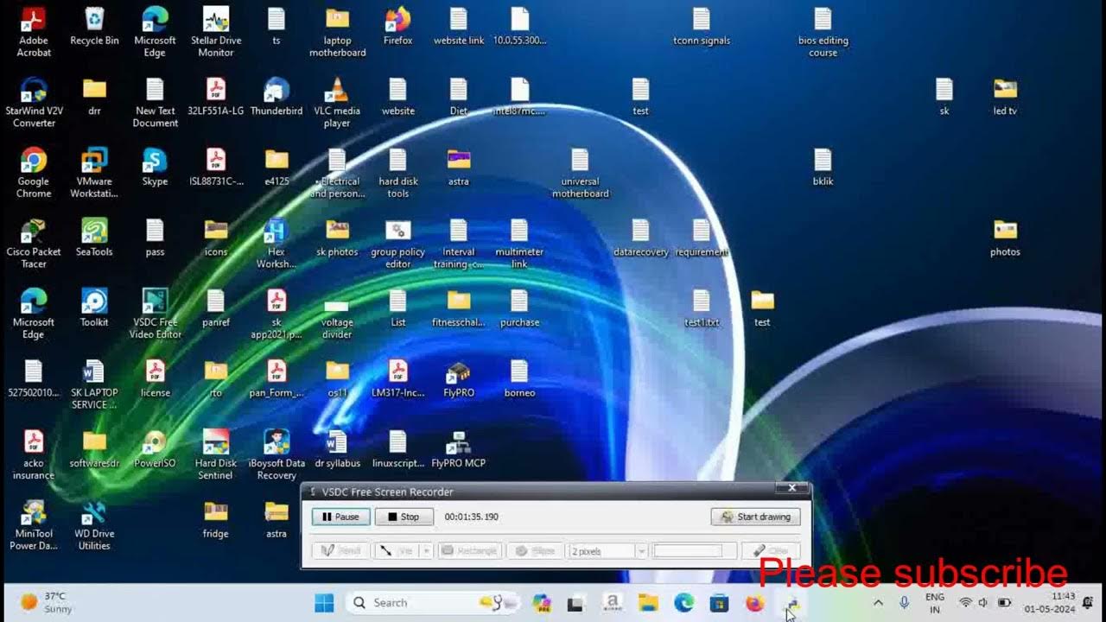Open Hex Workshop desktop icon
The width and height of the screenshot is (1106, 622).
pyautogui.click(x=276, y=243)
